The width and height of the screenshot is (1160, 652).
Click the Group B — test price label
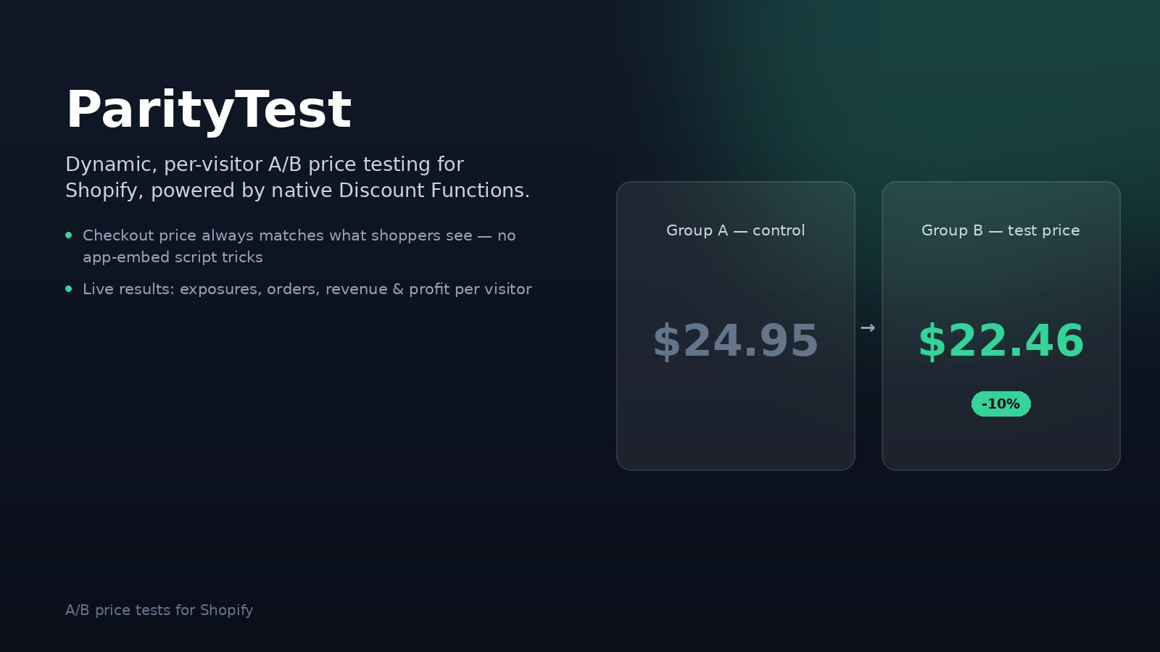1000,230
